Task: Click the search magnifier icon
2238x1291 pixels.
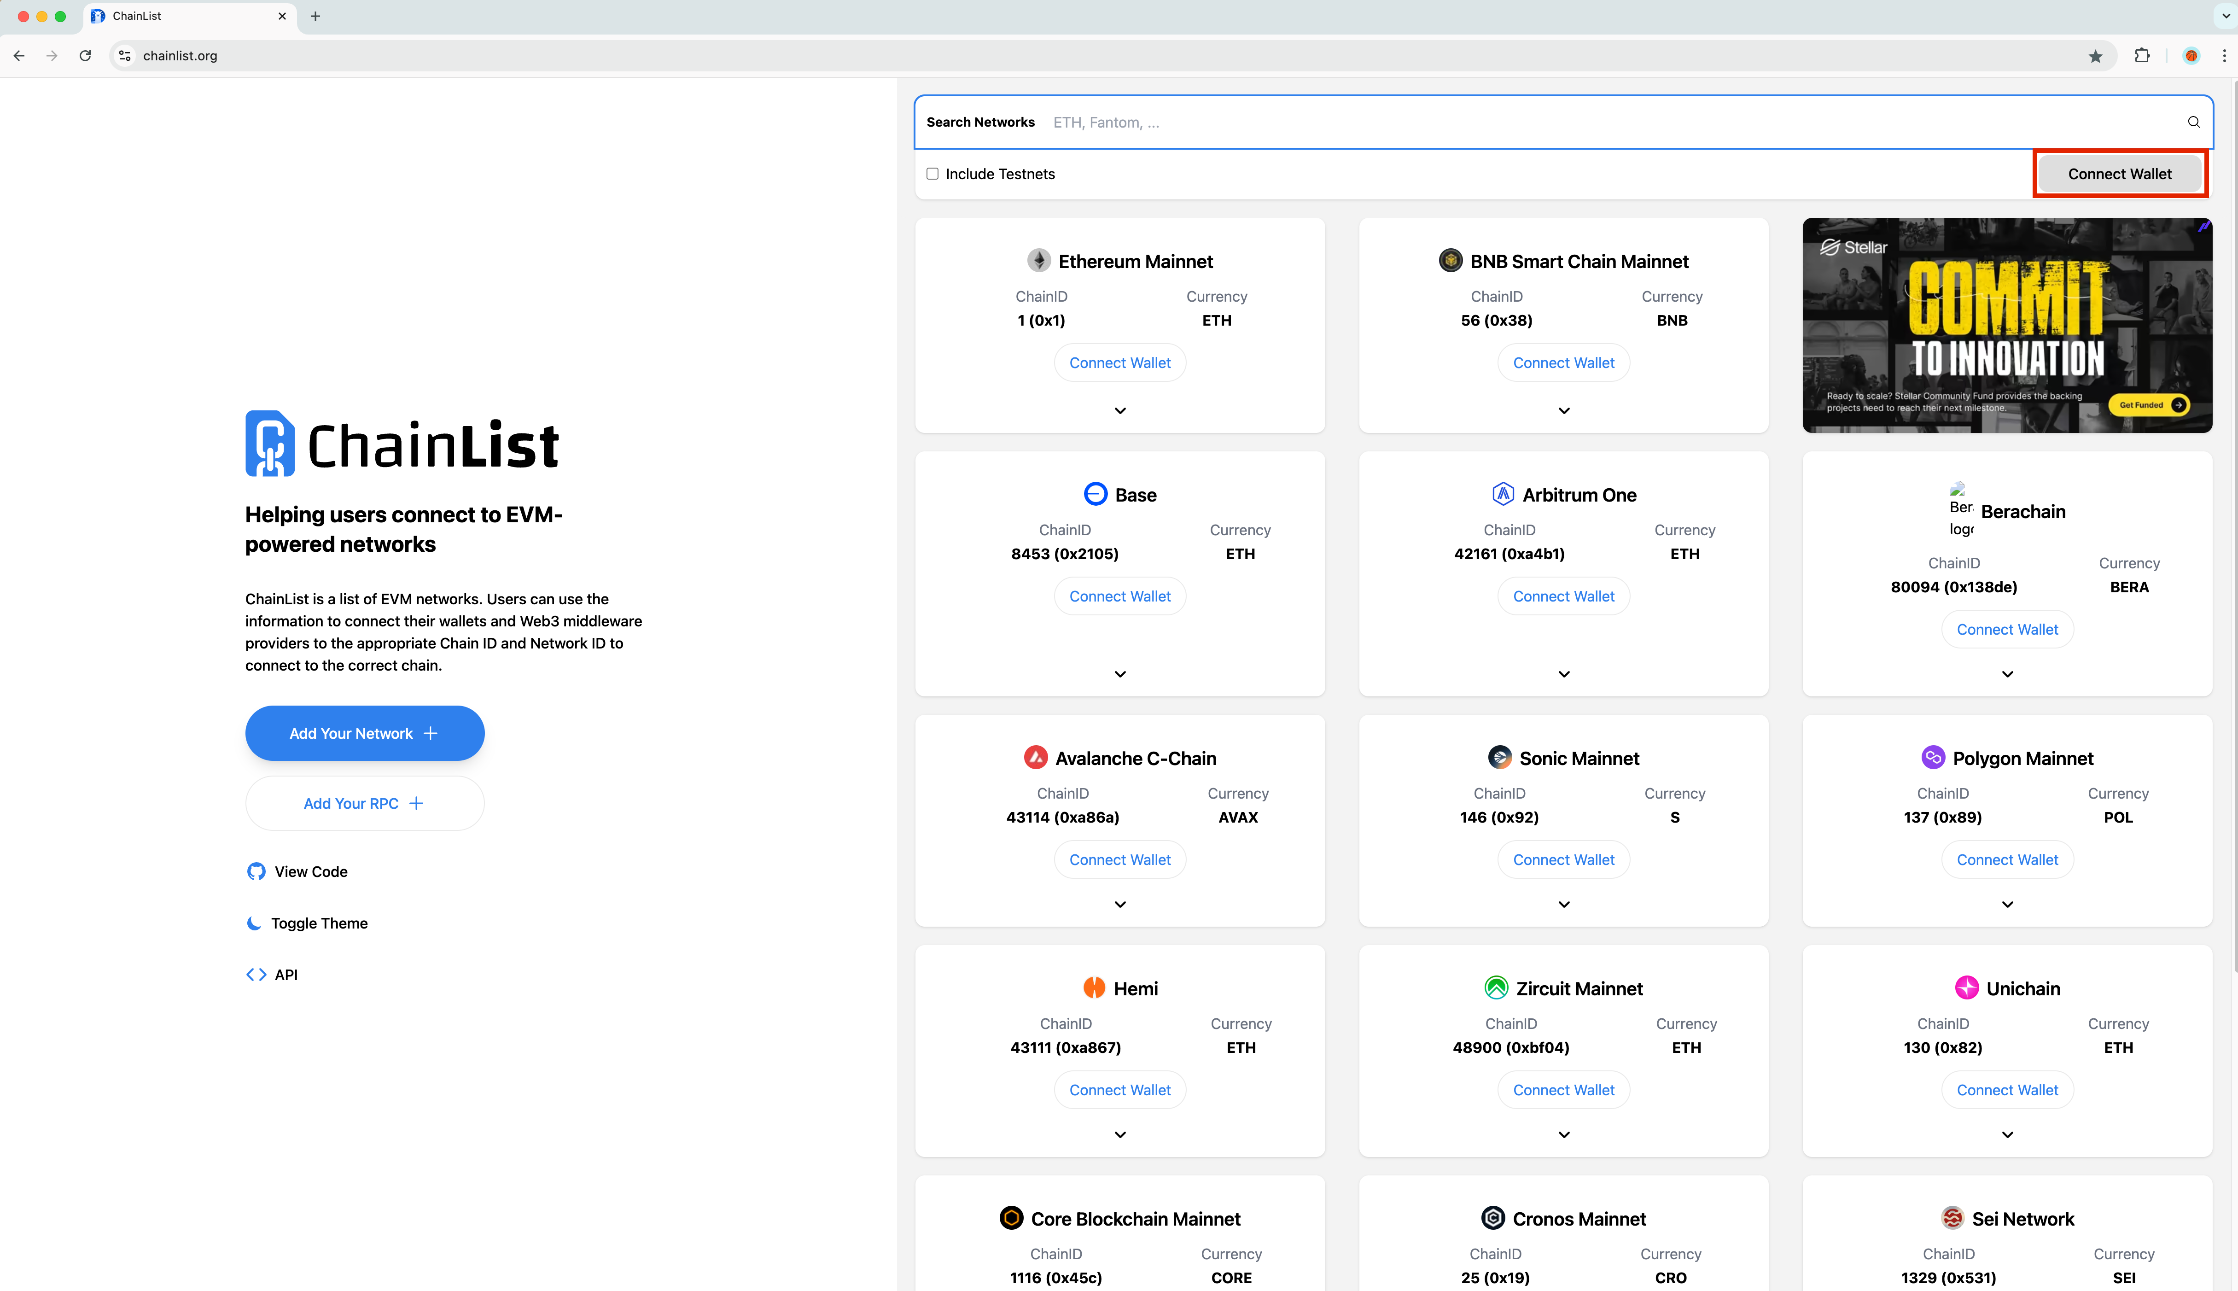Action: click(2194, 123)
